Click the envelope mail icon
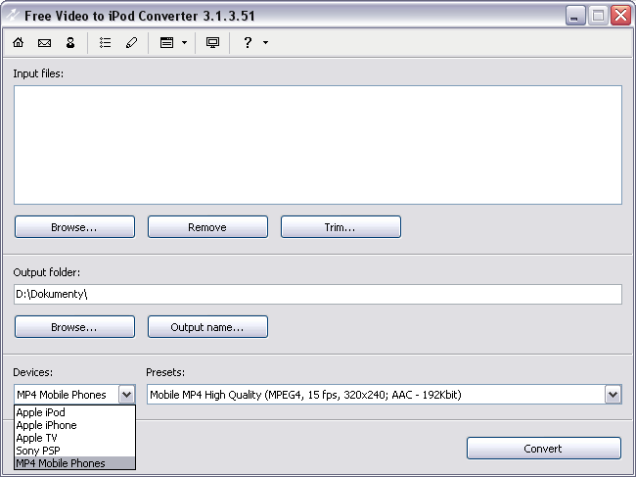Image resolution: width=636 pixels, height=477 pixels. click(x=44, y=43)
